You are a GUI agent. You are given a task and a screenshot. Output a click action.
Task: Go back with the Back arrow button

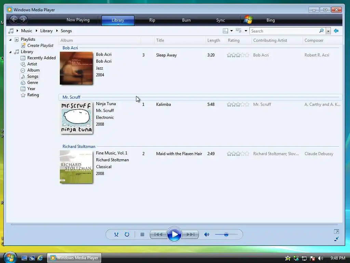[x=14, y=20]
